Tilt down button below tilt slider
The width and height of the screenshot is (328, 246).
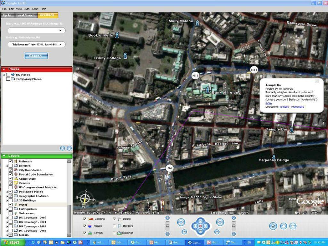(x=234, y=234)
